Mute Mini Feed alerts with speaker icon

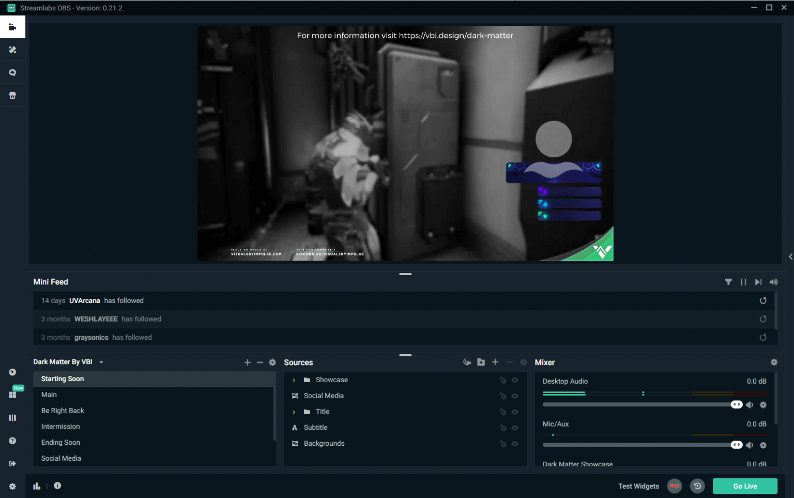point(773,282)
